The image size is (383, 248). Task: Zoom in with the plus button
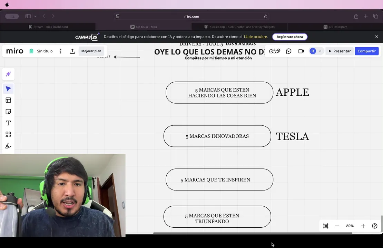(x=363, y=226)
